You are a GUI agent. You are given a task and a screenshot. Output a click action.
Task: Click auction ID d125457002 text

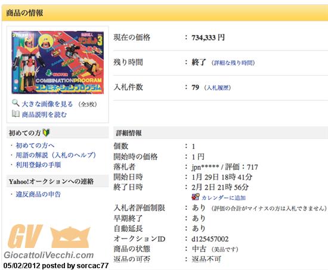(210, 239)
